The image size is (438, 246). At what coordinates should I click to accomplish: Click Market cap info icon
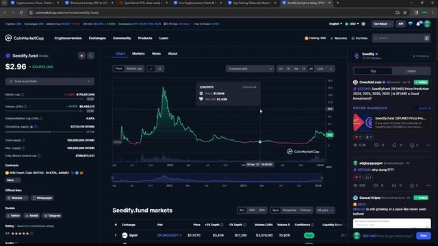pos(23,94)
